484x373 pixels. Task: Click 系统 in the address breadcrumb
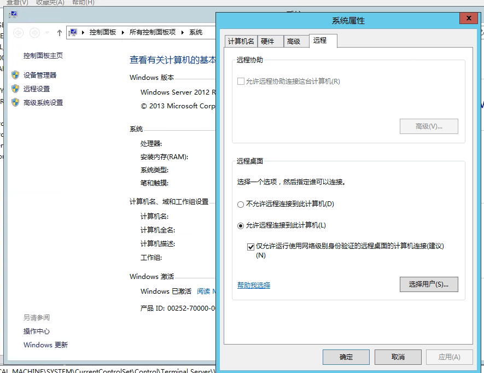tap(196, 32)
